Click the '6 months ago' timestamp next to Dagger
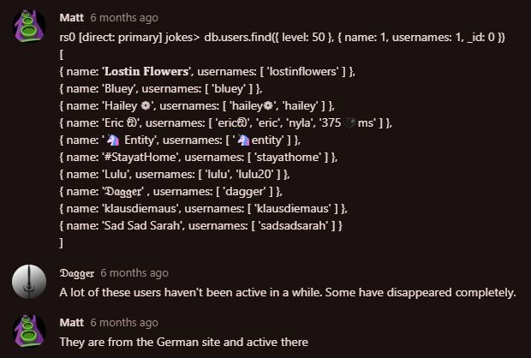 coord(134,273)
